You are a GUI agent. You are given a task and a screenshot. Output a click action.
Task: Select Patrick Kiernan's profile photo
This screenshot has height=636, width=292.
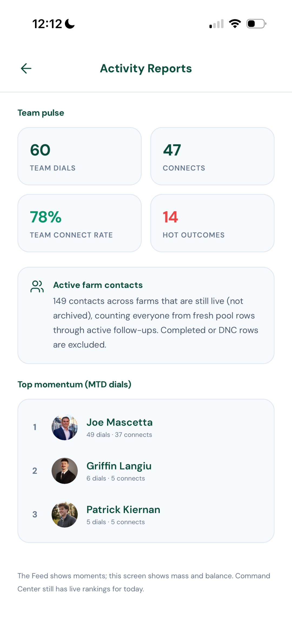click(65, 515)
